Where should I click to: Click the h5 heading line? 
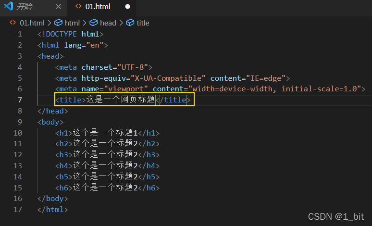coord(108,177)
